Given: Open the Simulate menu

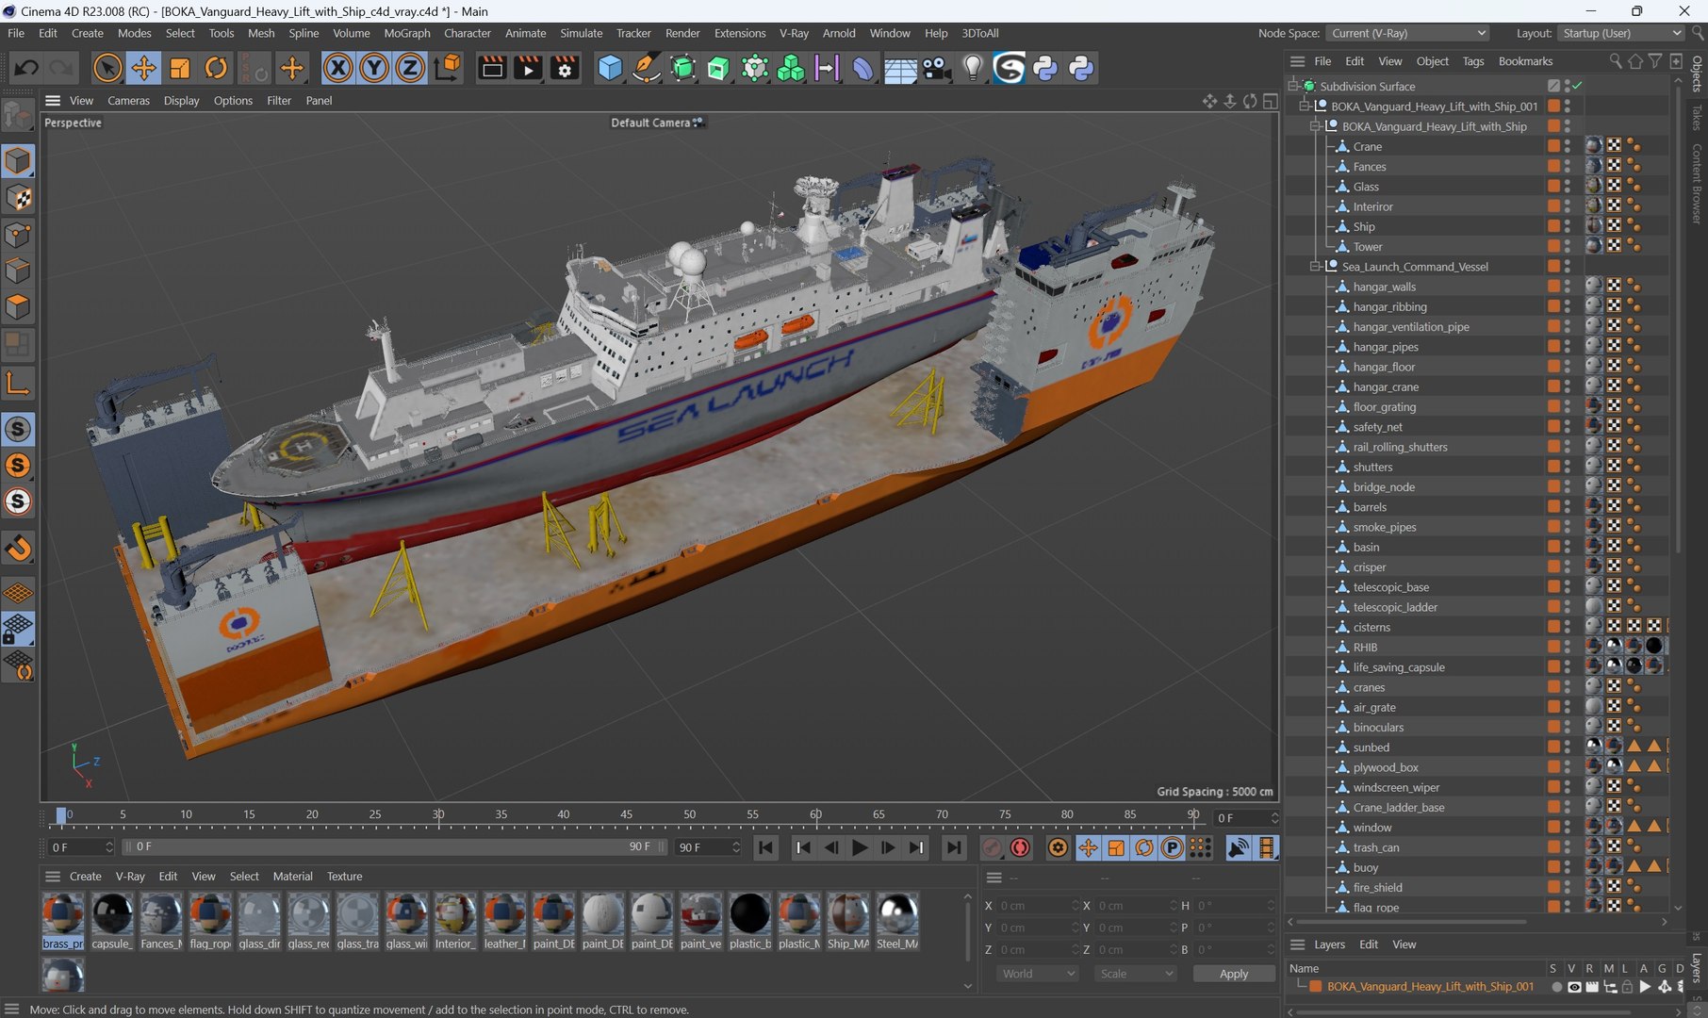Looking at the screenshot, I should (x=581, y=33).
